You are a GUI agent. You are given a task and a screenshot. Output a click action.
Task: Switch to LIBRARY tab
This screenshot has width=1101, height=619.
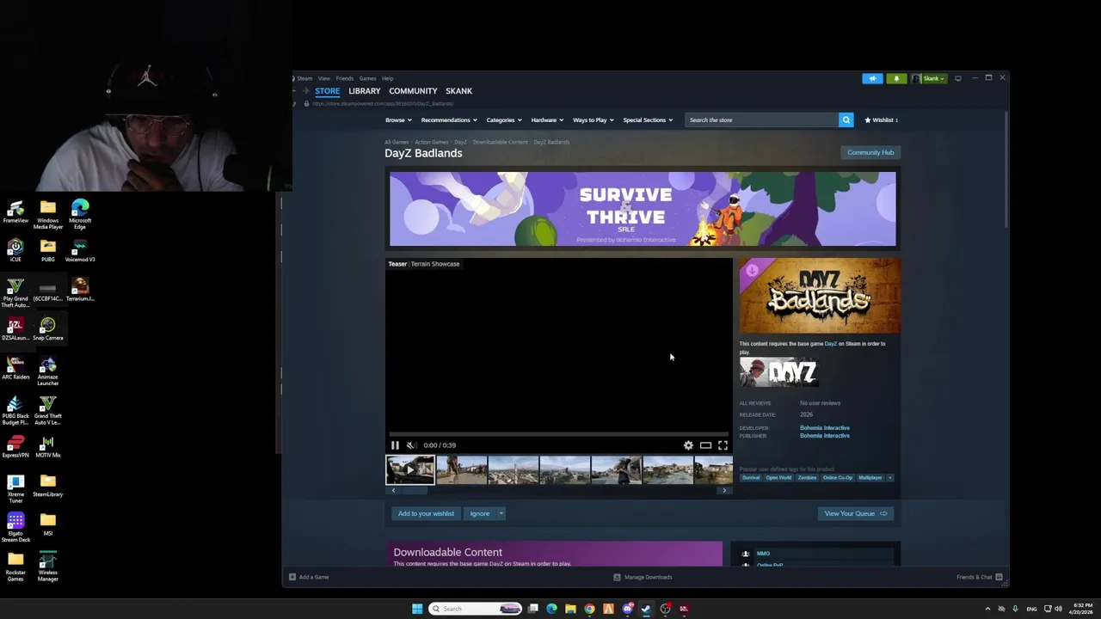pos(365,91)
